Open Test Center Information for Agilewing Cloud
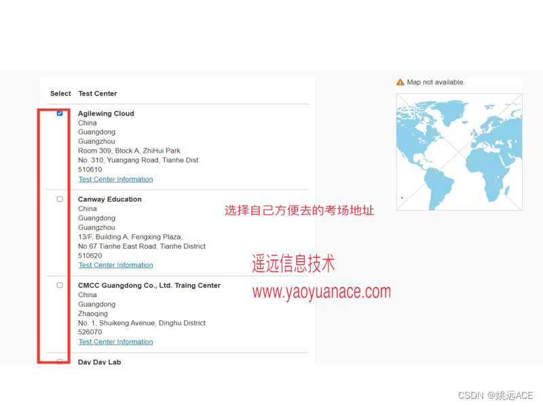 pyautogui.click(x=115, y=179)
